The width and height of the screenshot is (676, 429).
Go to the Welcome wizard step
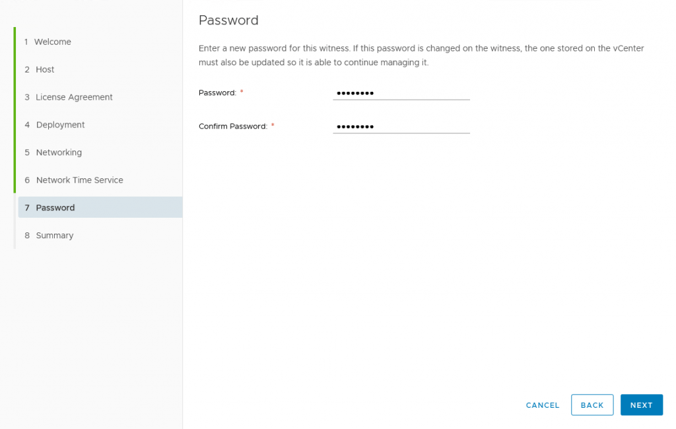pyautogui.click(x=52, y=42)
